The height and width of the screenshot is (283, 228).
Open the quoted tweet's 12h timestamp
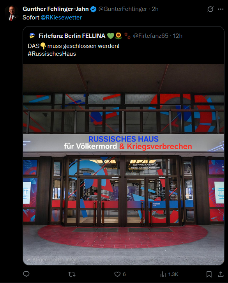[x=178, y=36]
